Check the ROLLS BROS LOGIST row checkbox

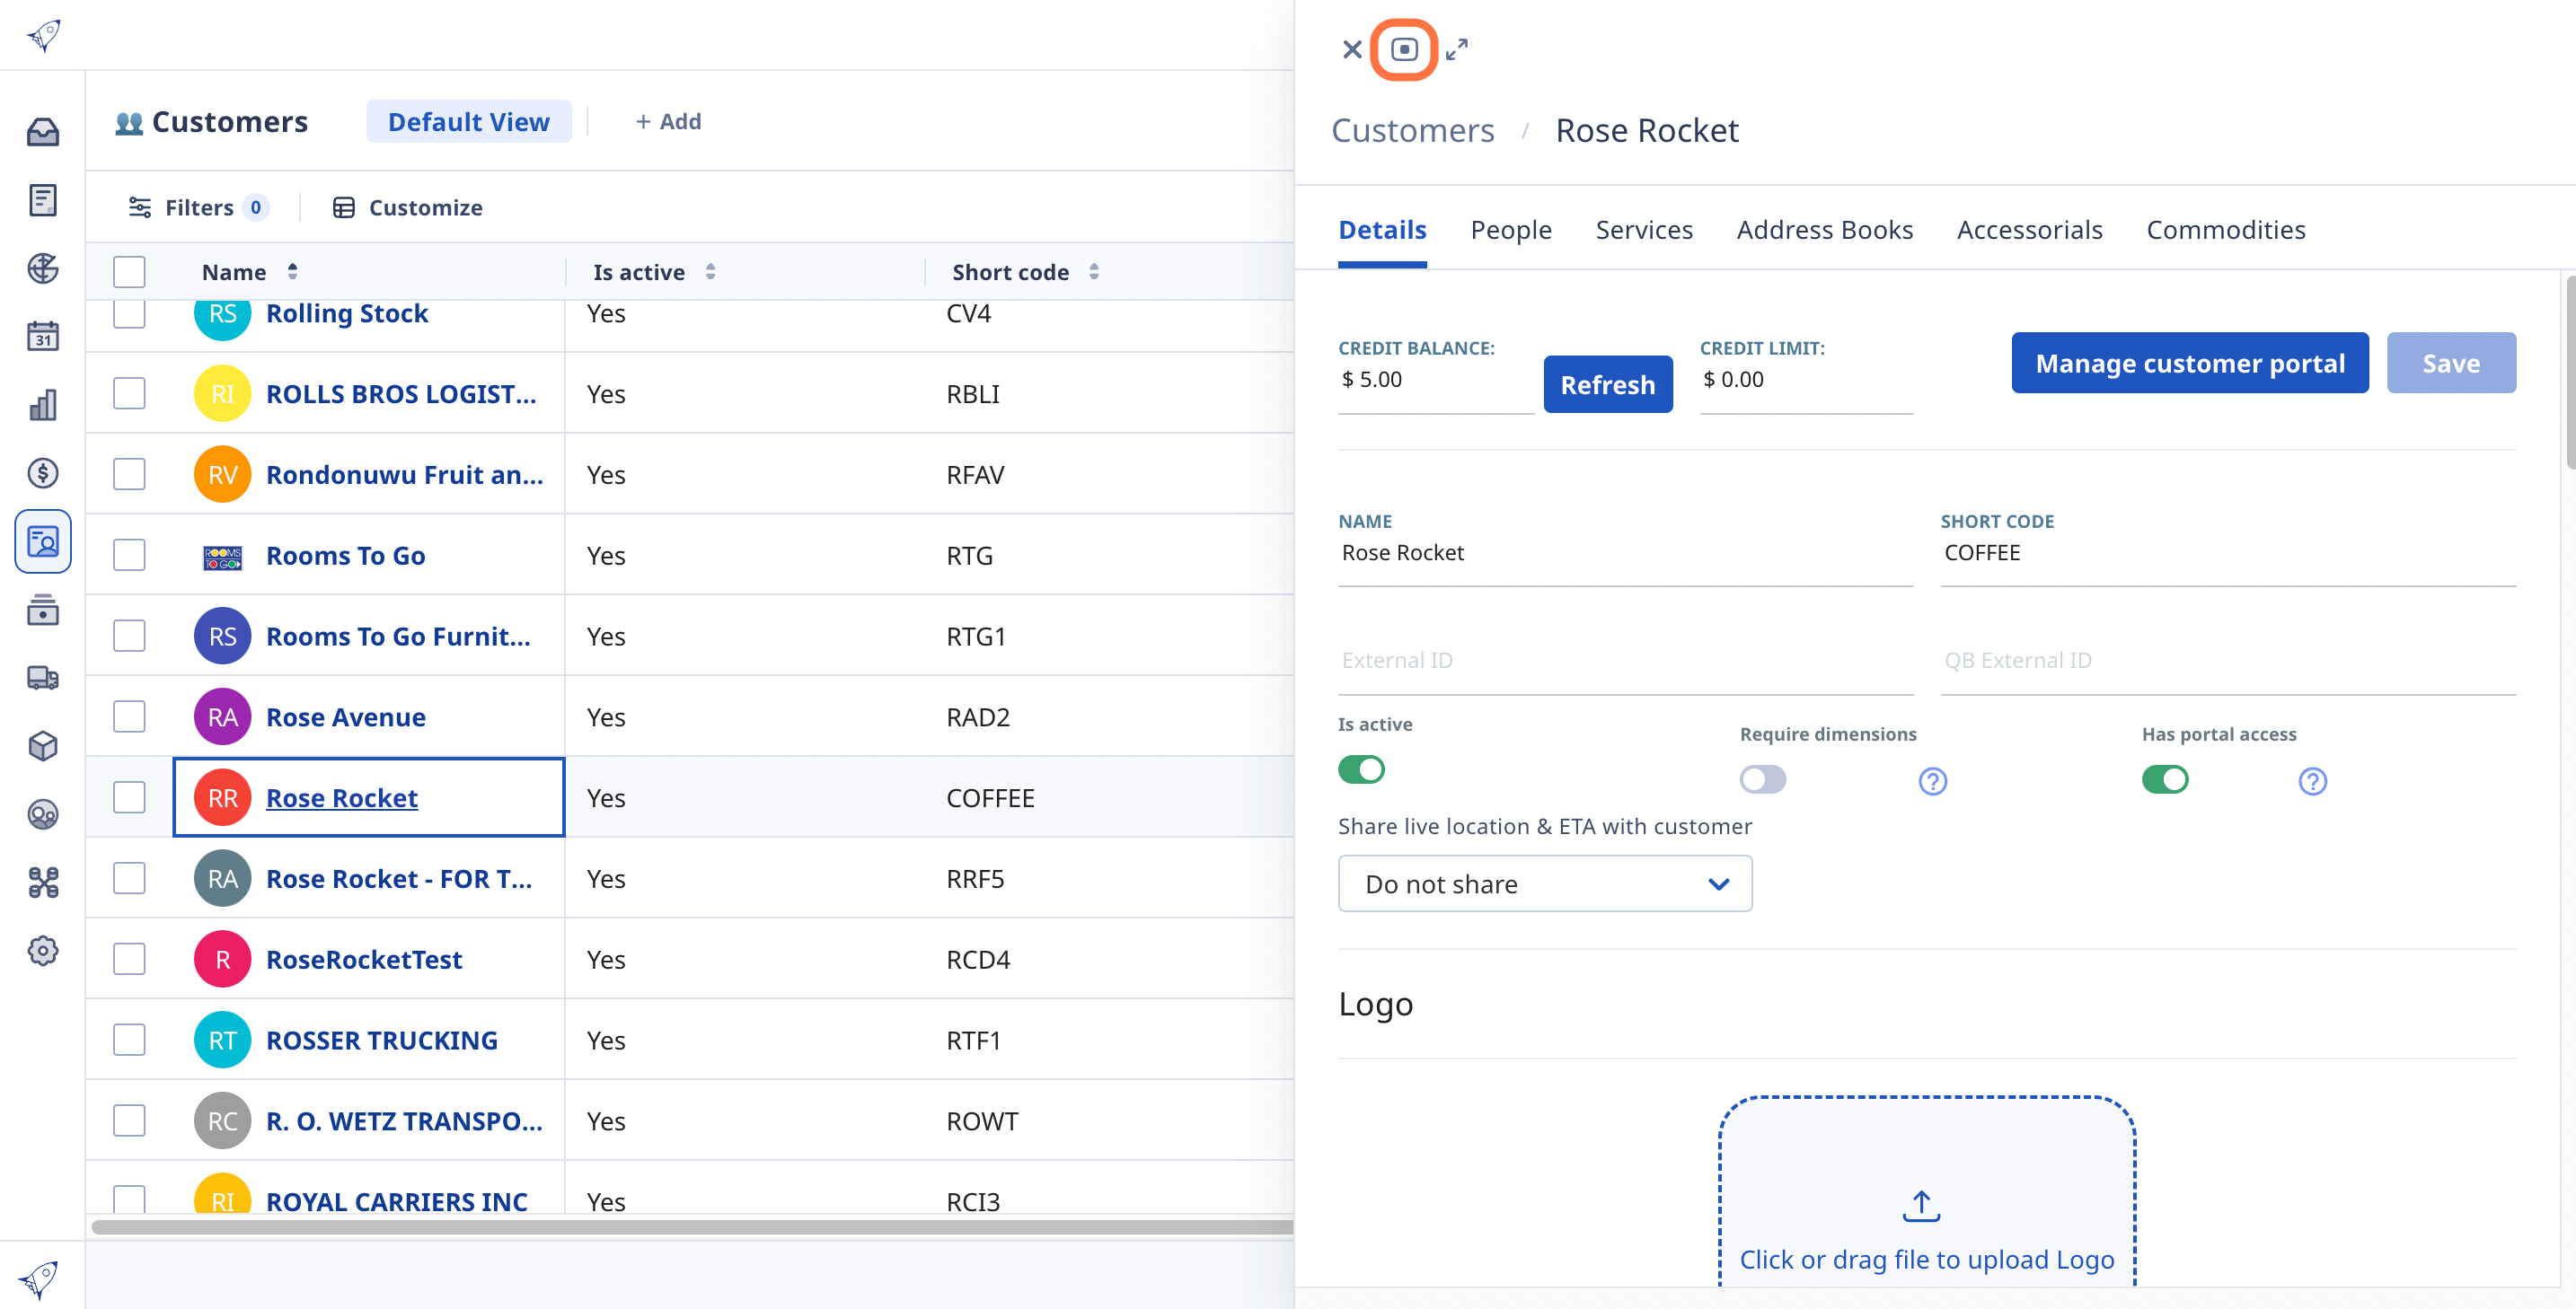click(129, 394)
